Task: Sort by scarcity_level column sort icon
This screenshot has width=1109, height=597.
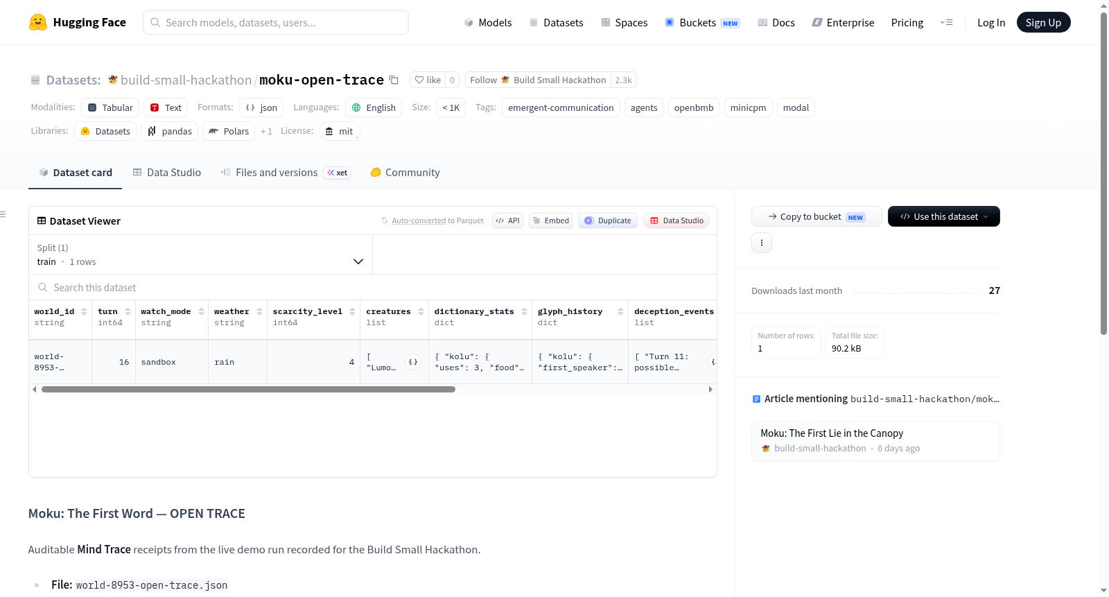Action: point(353,311)
